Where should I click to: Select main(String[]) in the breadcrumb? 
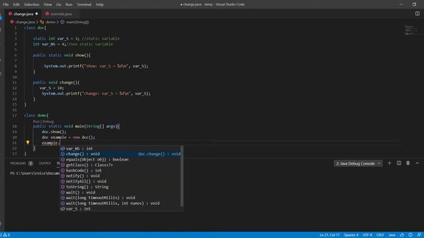pos(78,22)
